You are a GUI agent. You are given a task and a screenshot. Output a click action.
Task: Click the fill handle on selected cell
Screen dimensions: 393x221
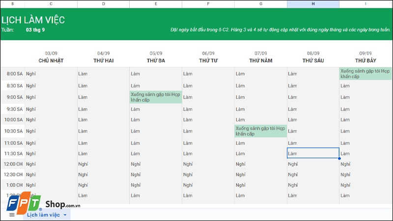coord(339,158)
